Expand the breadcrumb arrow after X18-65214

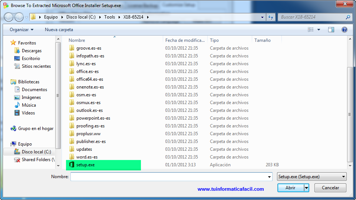tap(148, 17)
